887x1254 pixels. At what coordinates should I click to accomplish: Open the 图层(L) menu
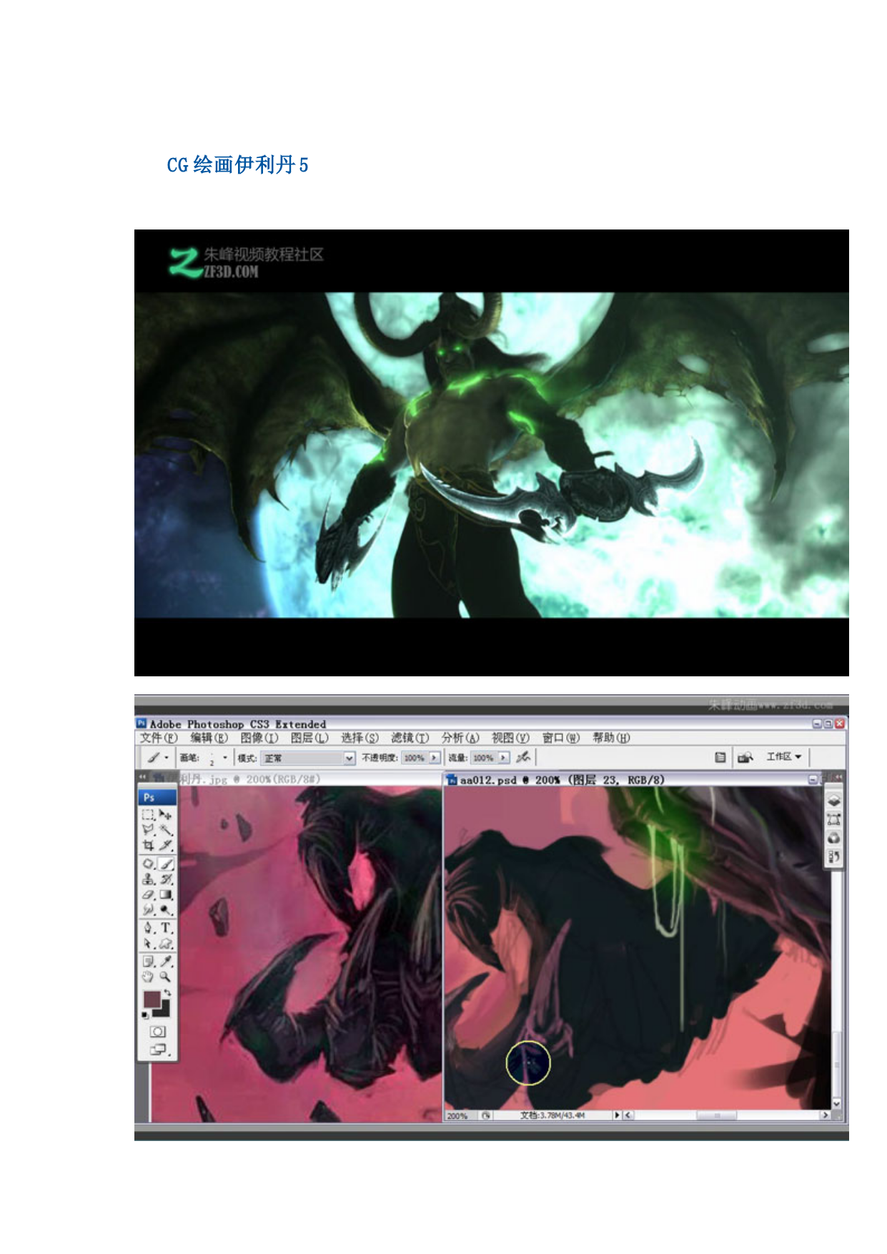[309, 738]
